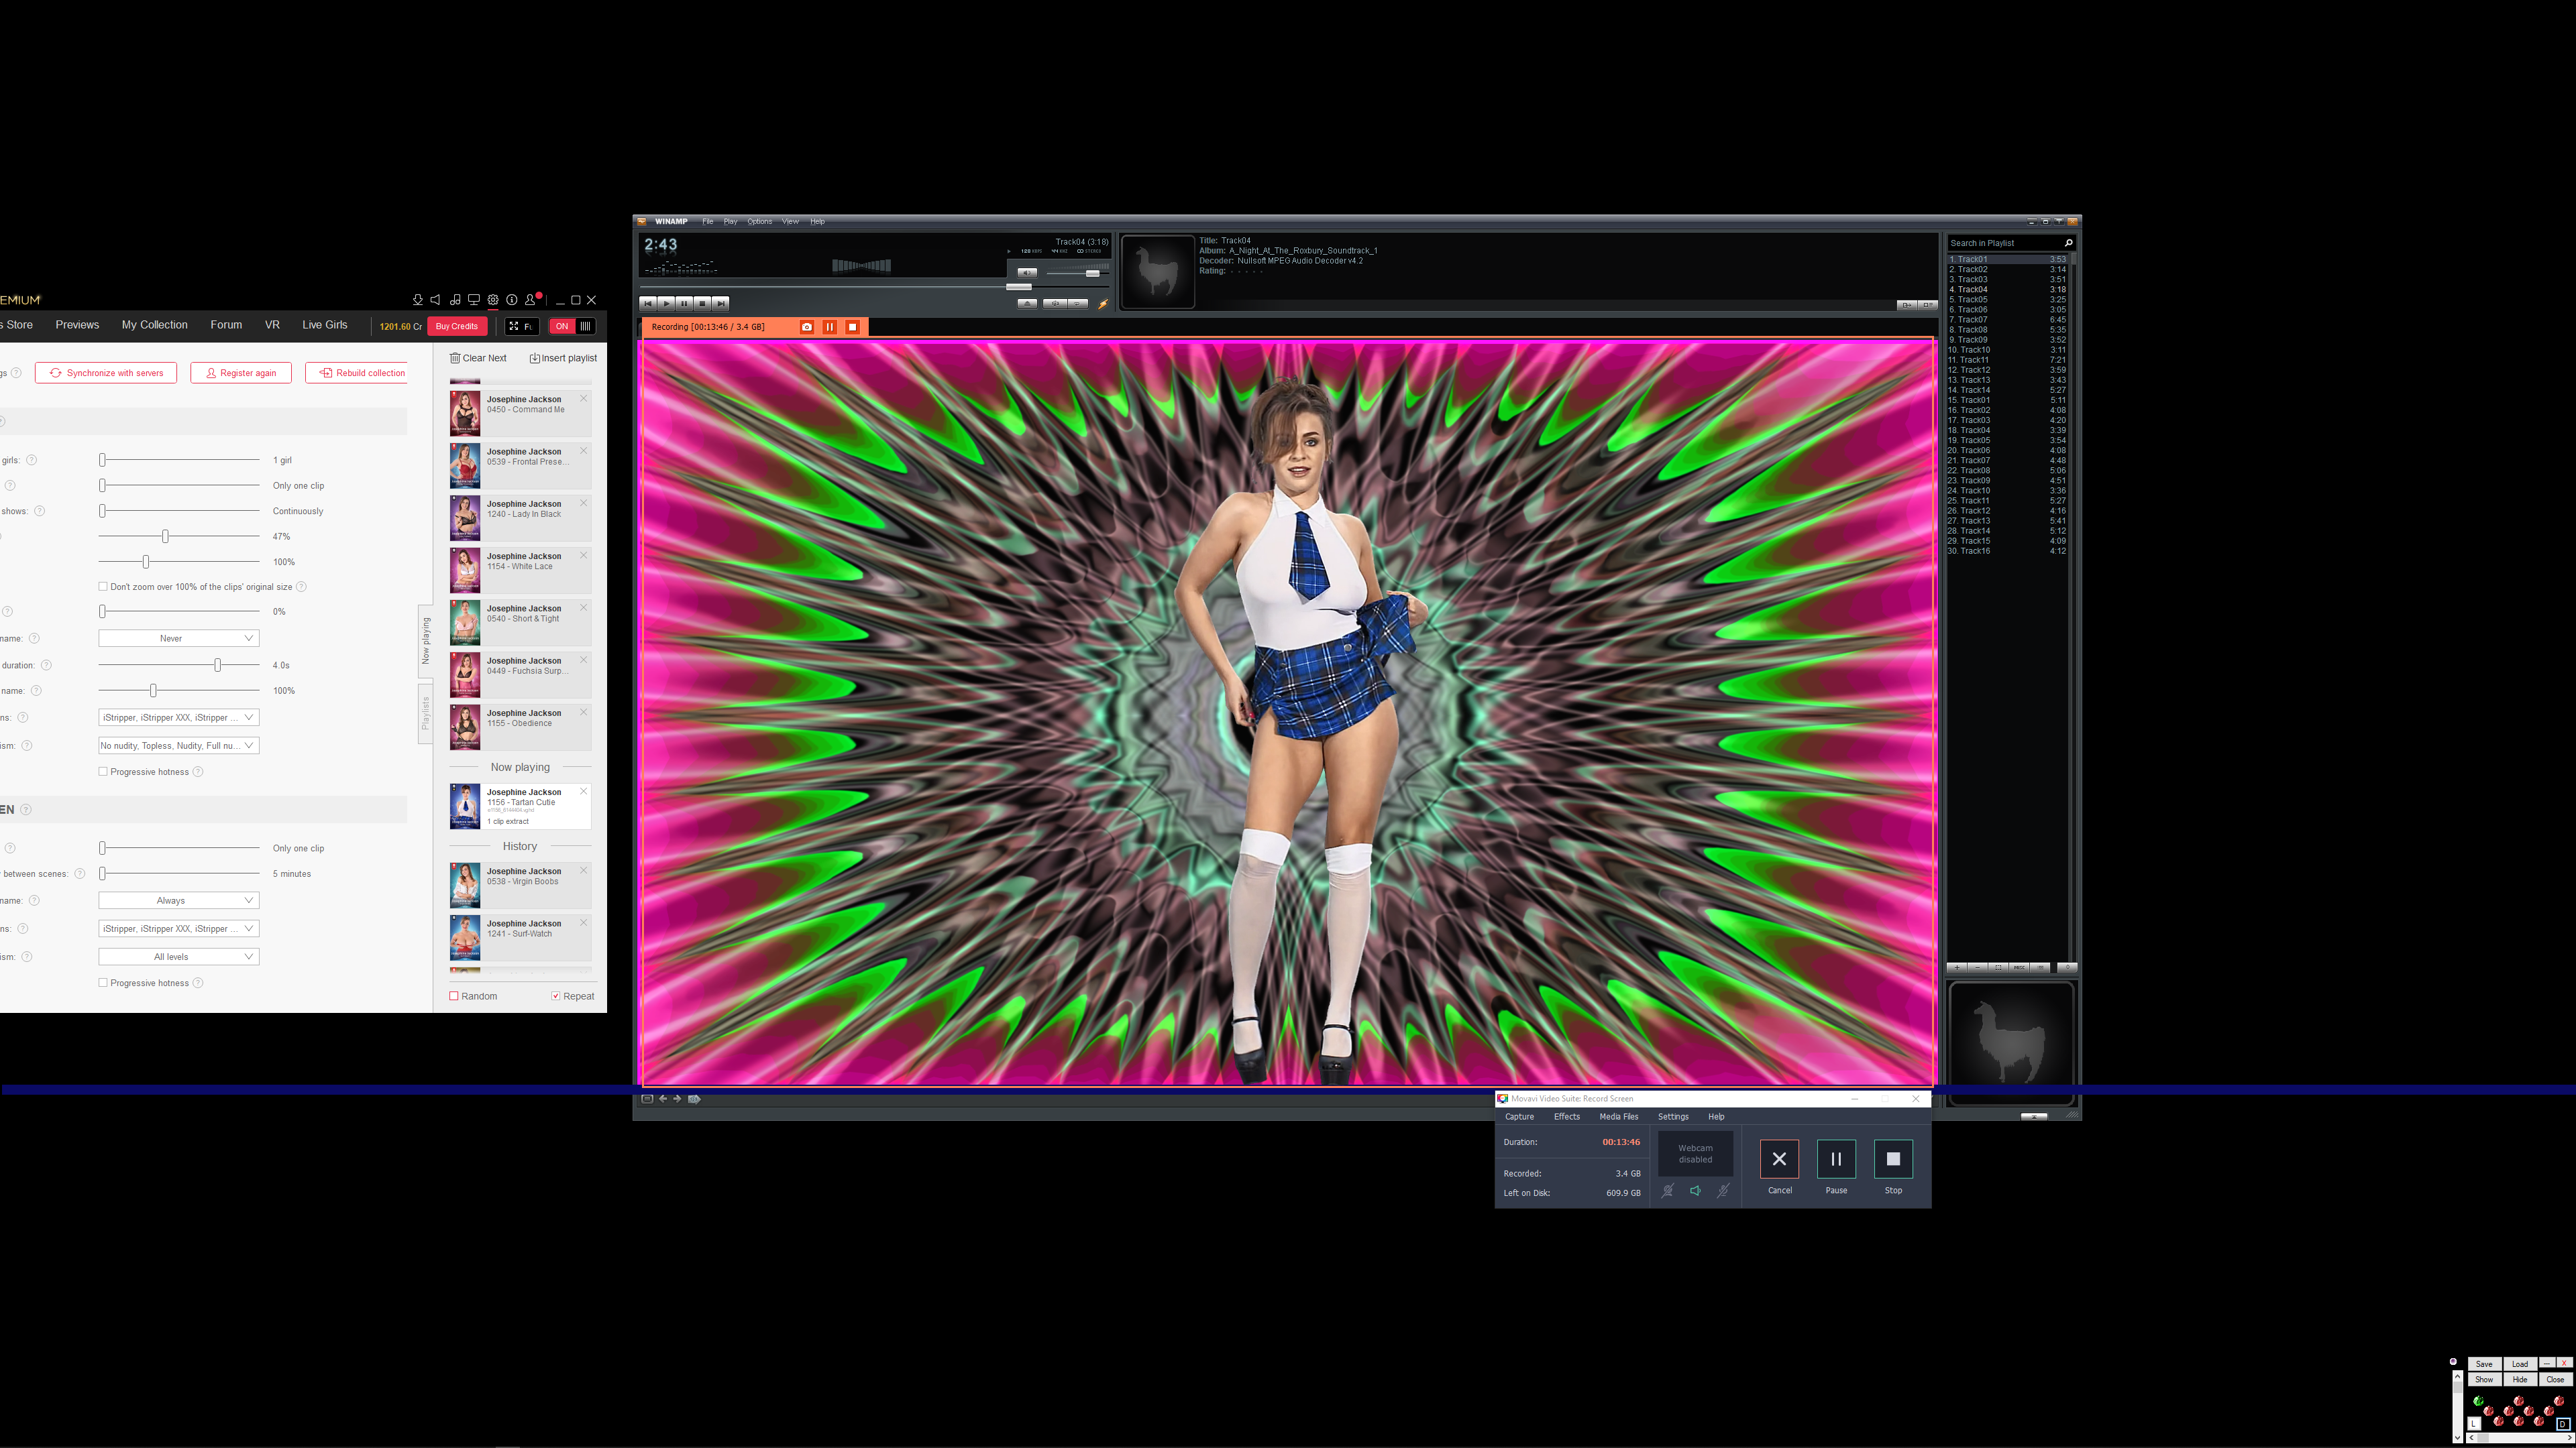Viewport: 2576px width, 1448px height.
Task: Open the Never dropdown
Action: (178, 639)
